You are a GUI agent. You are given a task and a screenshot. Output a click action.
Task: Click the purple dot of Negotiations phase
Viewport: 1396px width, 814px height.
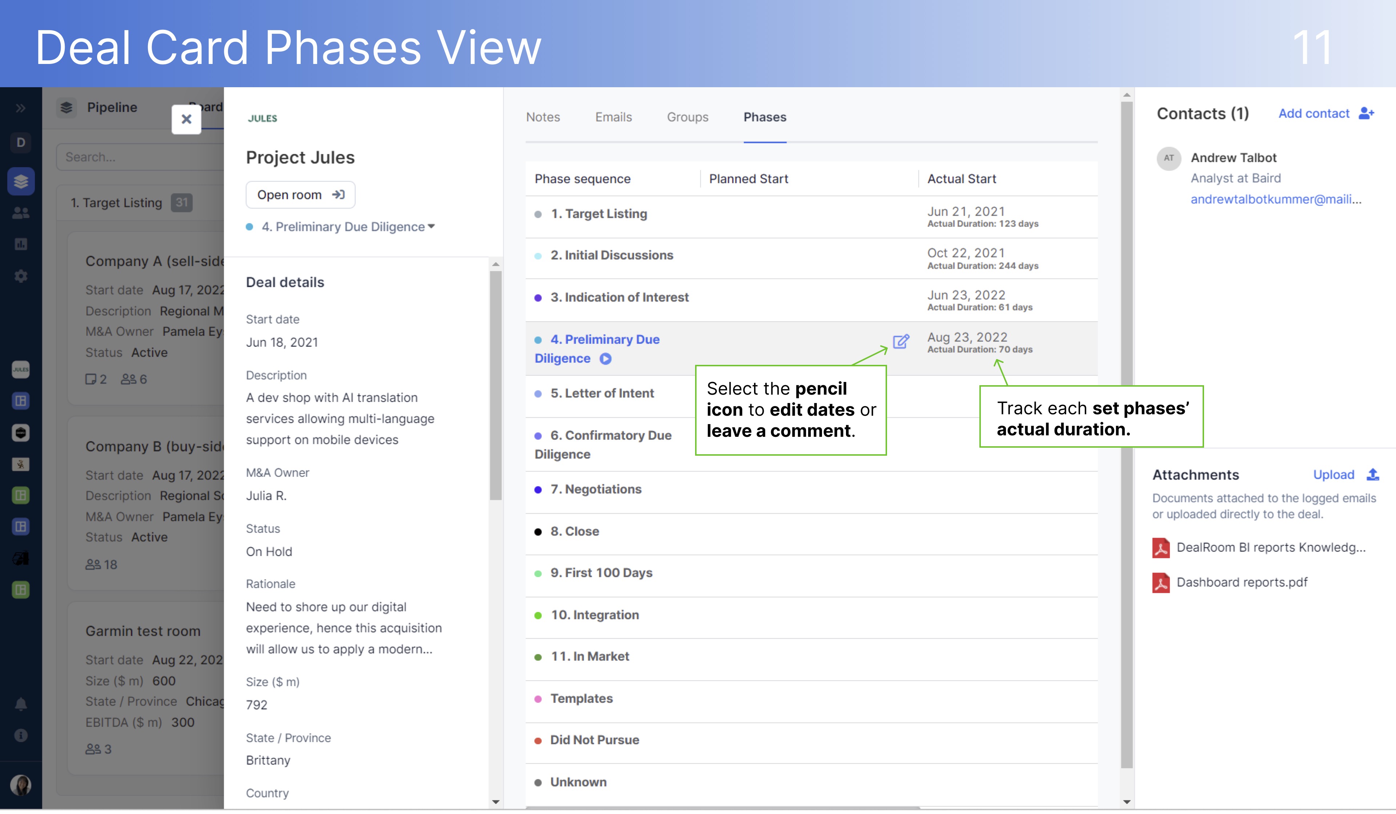[538, 489]
